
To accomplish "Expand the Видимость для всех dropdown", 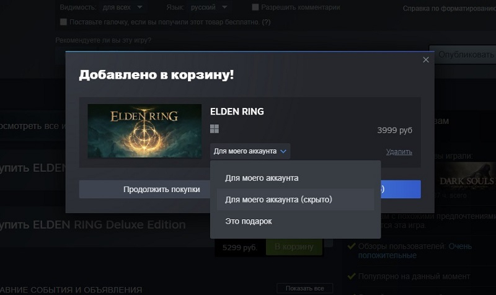I will (122, 7).
